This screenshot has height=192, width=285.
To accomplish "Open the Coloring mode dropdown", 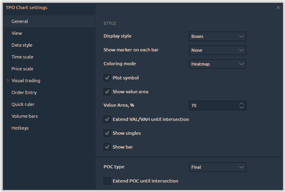I will [217, 64].
